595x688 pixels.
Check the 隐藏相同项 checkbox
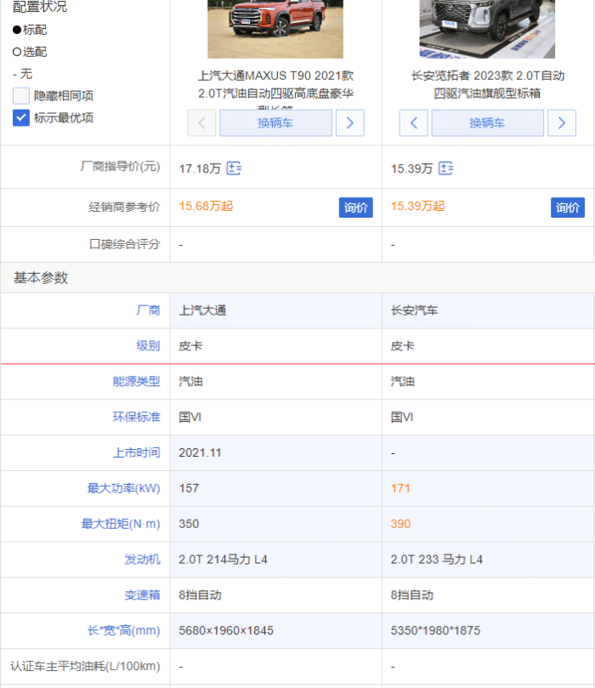click(x=21, y=95)
